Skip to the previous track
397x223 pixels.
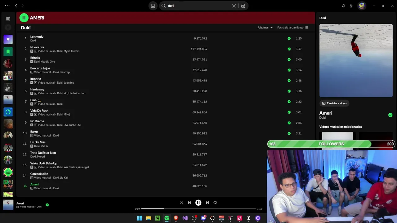190,203
